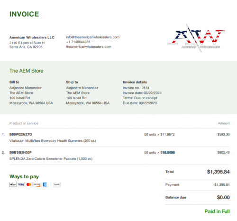Click the American Wholesalers AW logo
237x221 pixels.
(196, 38)
